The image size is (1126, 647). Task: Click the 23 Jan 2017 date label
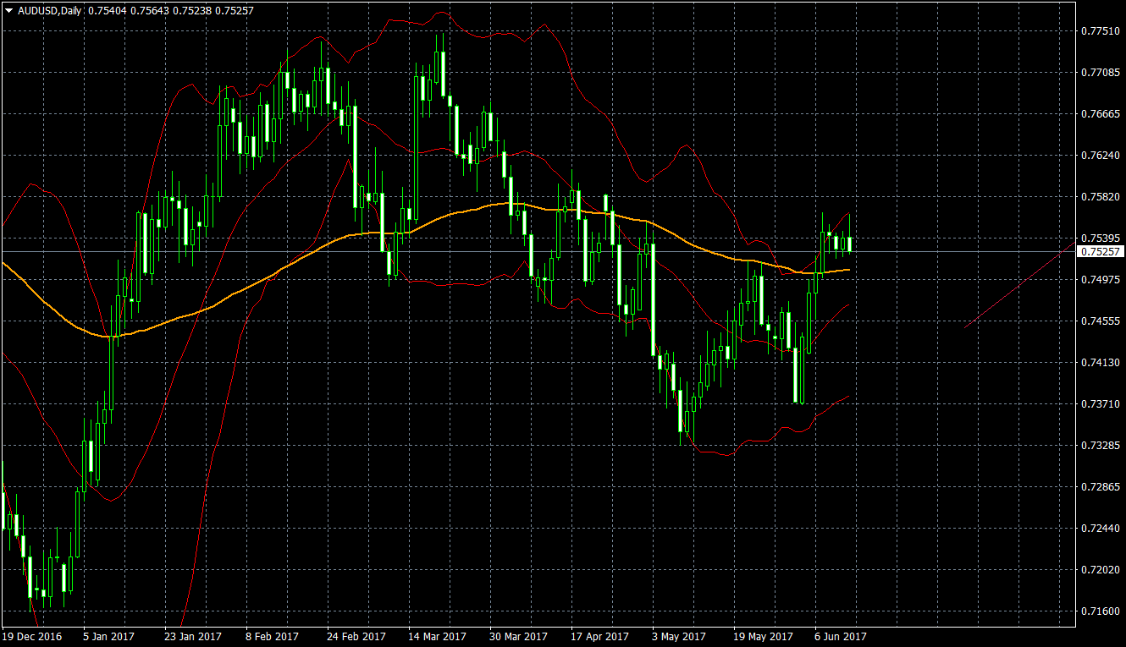(192, 636)
